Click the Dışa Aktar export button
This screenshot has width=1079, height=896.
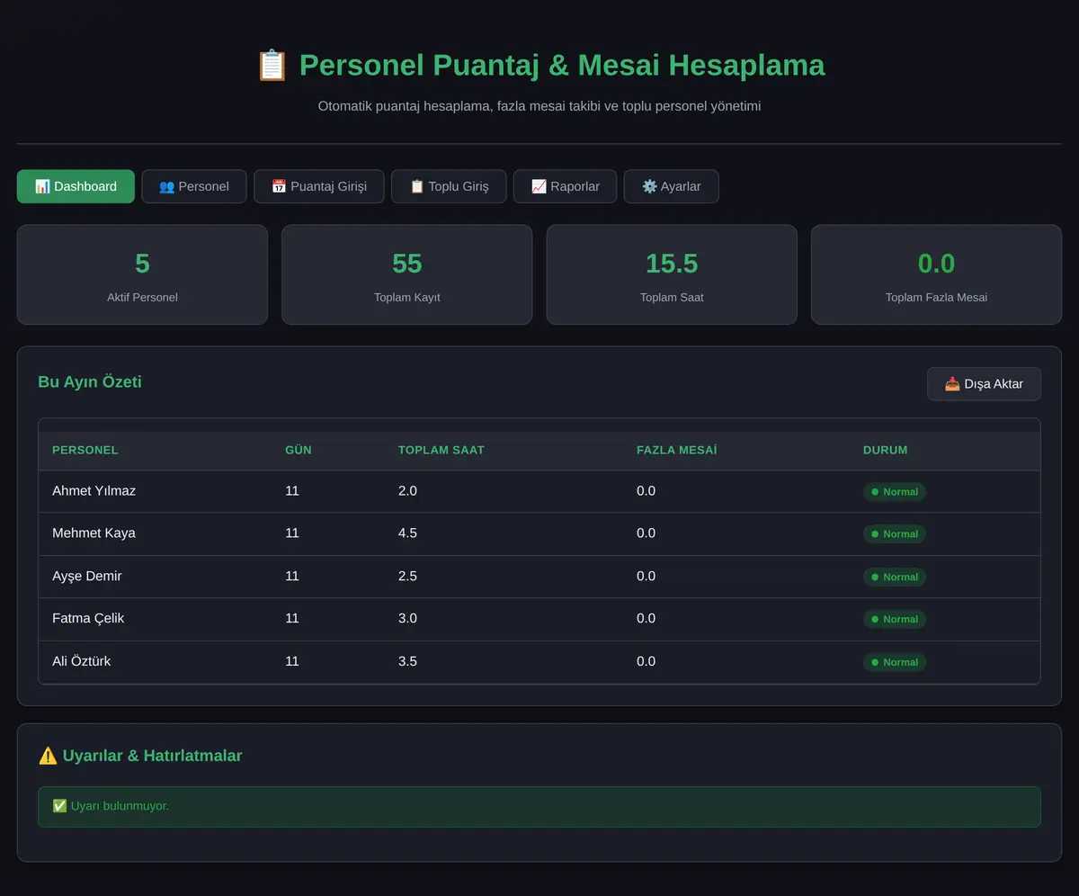[984, 384]
